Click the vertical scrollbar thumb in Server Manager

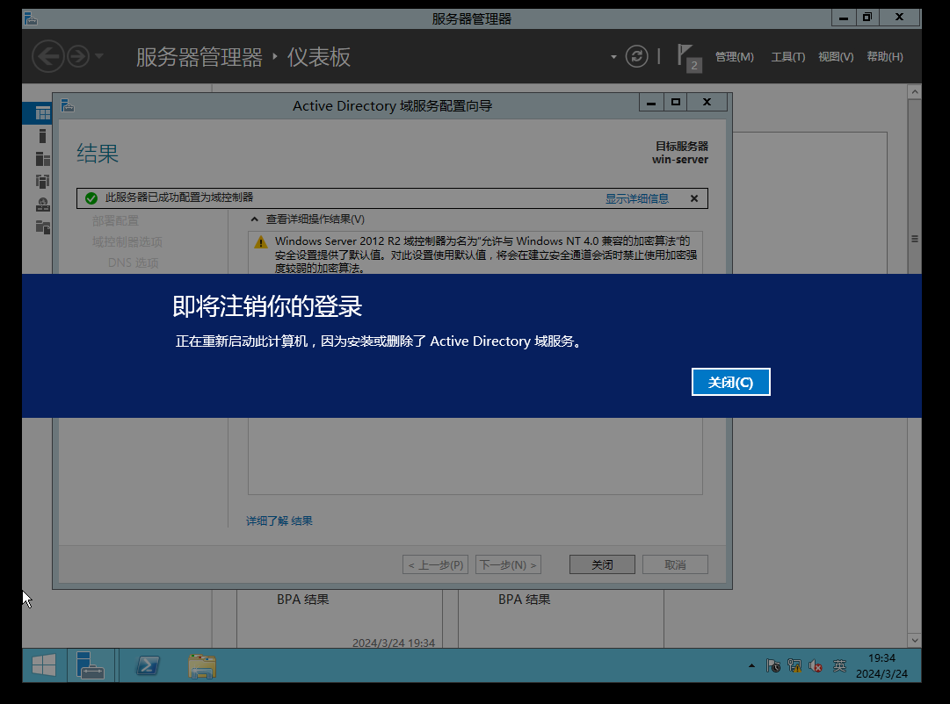coord(914,239)
